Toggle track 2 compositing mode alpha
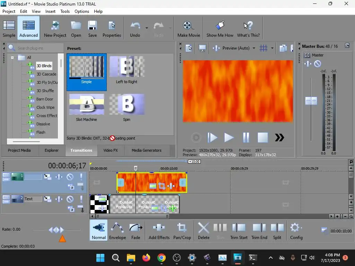Image resolution: width=355 pixels, height=266 pixels. point(71,209)
